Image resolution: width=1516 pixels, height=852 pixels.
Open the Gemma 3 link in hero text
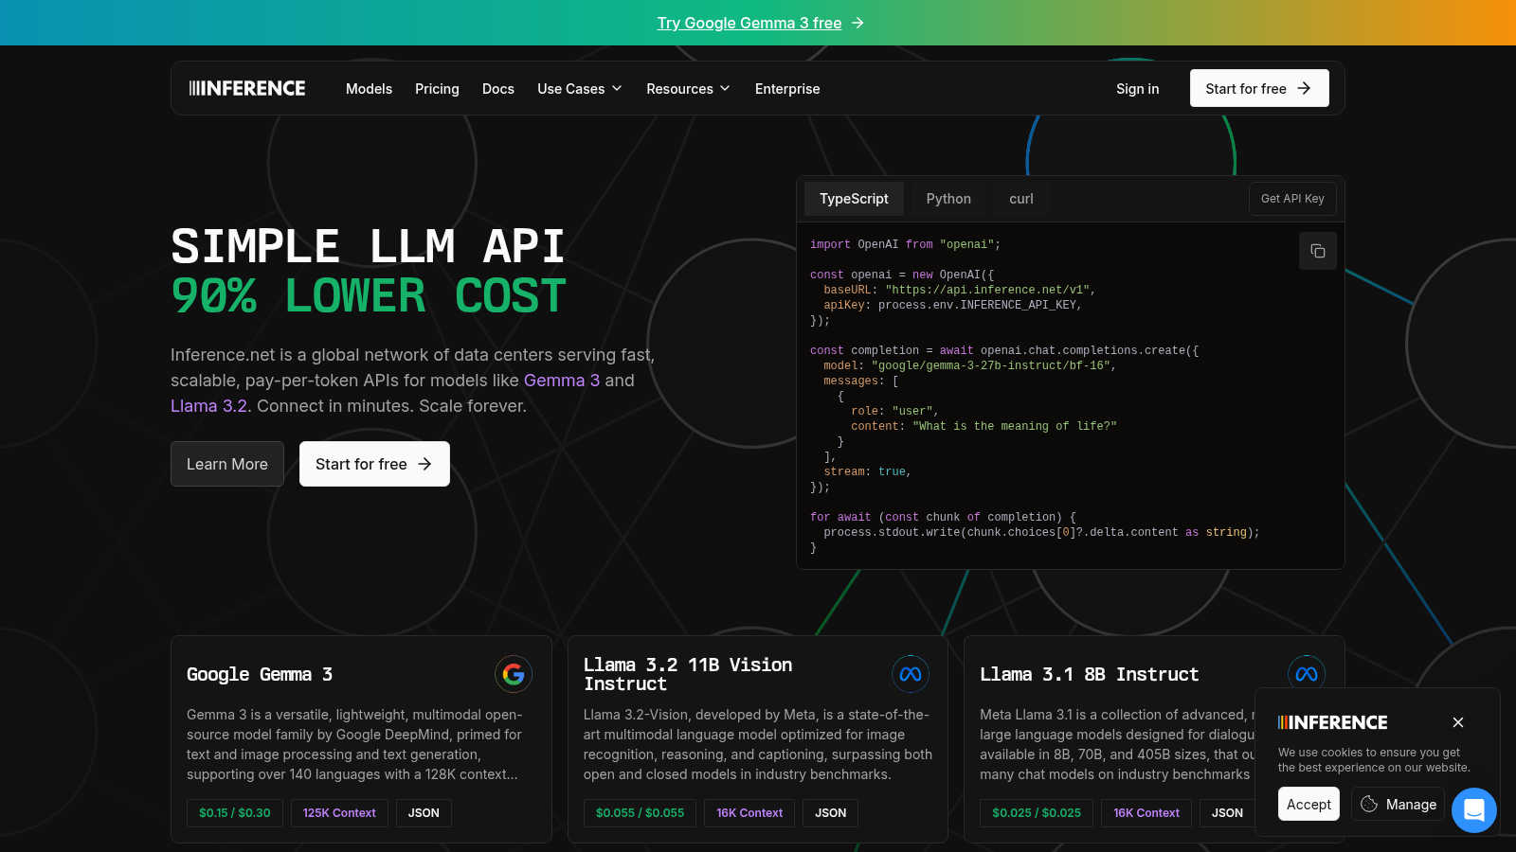point(562,381)
